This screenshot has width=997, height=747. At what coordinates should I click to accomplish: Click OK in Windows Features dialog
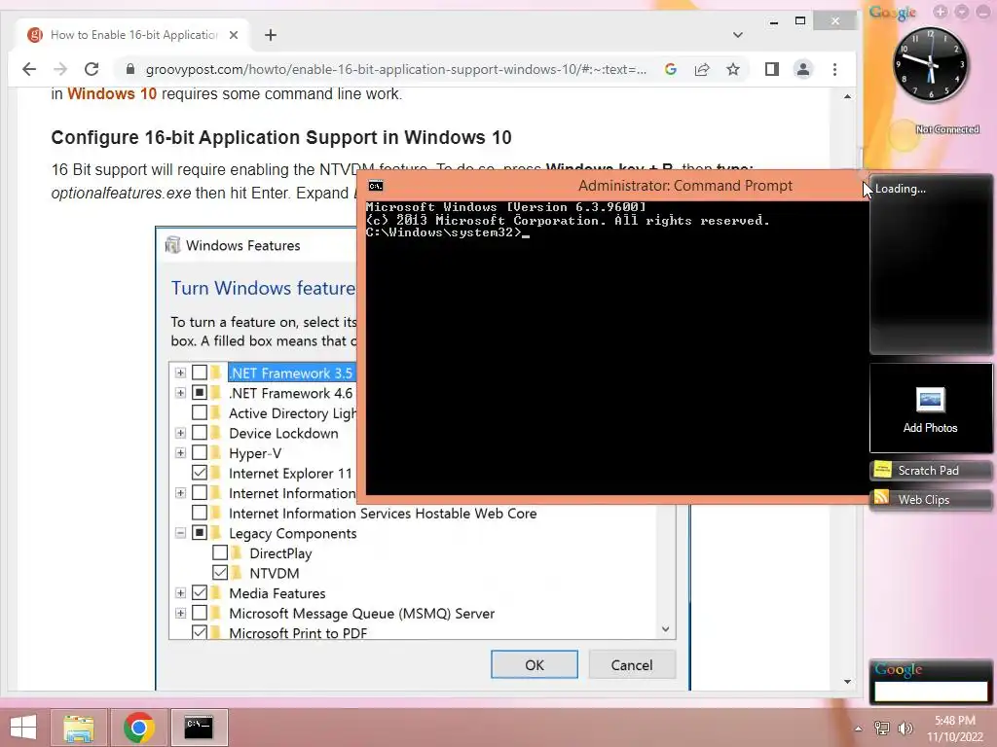(x=535, y=664)
